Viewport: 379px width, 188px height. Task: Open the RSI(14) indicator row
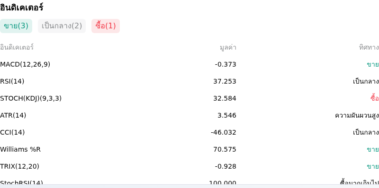[x=189, y=81]
